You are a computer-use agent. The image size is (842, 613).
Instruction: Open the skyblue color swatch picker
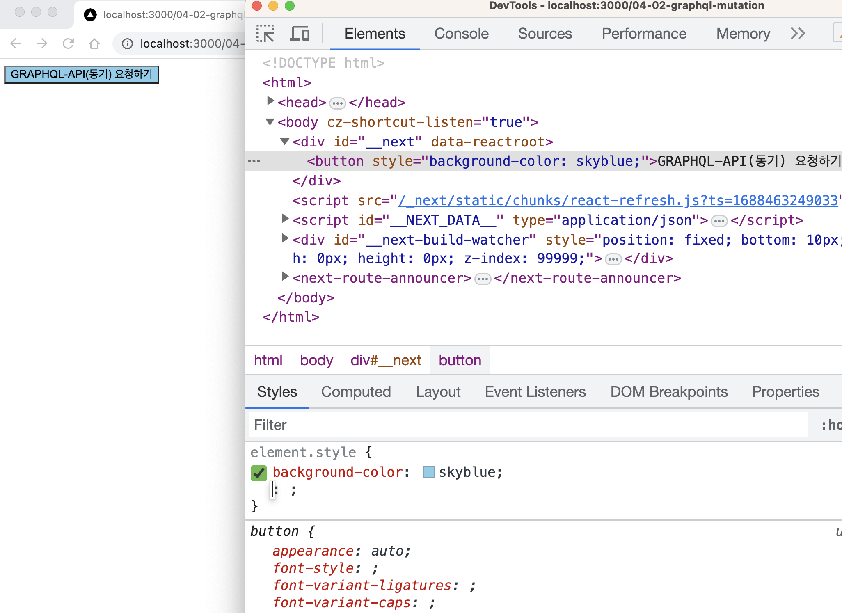pyautogui.click(x=428, y=472)
